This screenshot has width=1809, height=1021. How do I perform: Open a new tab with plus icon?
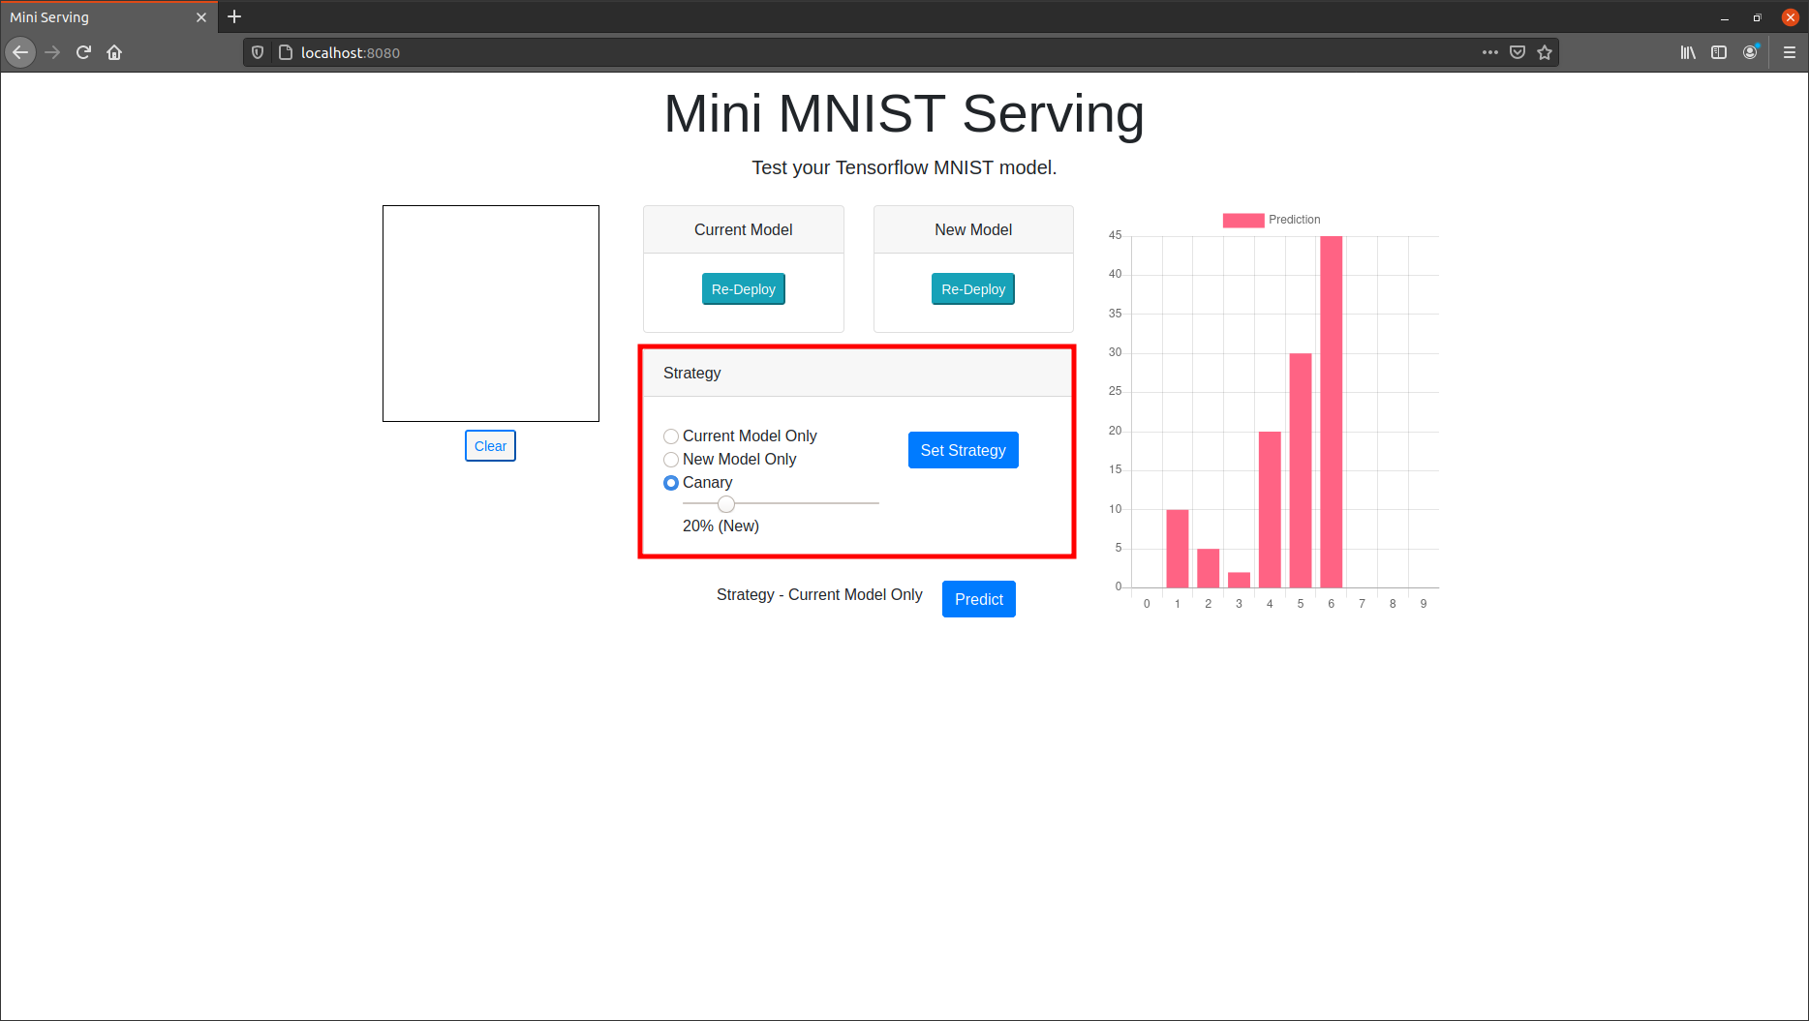234,16
